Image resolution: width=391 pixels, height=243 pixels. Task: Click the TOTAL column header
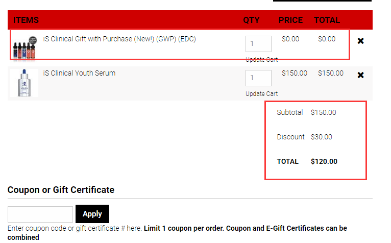click(327, 20)
